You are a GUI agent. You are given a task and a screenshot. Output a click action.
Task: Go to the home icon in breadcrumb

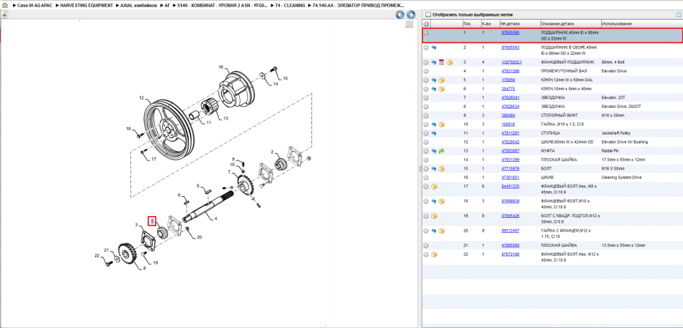[x=5, y=5]
